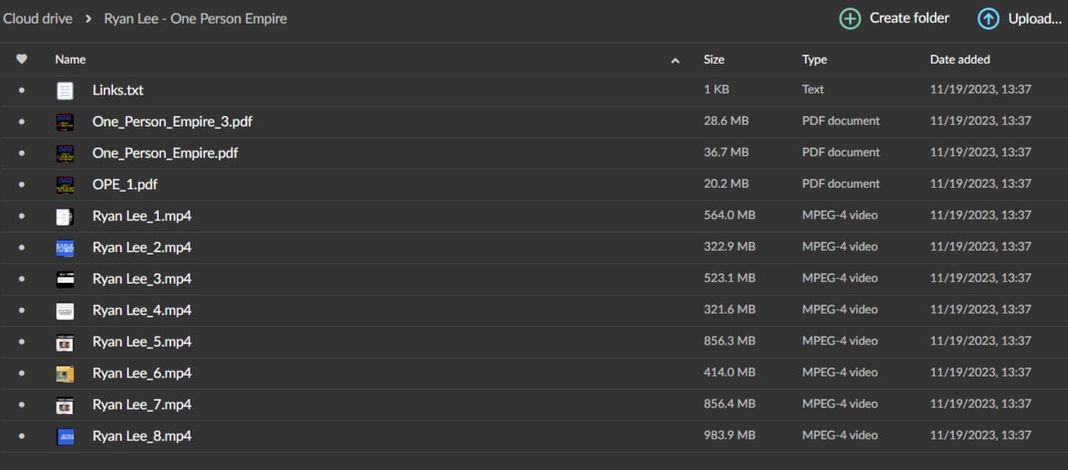Click the heart favorites column header icon
Screen dimensions: 1068x470
pos(22,59)
